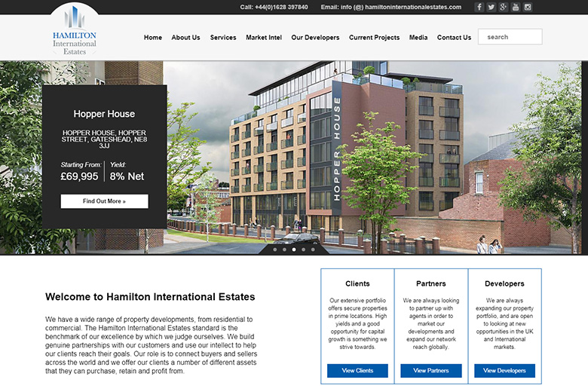Select the fifth slideshow dot

[313, 250]
